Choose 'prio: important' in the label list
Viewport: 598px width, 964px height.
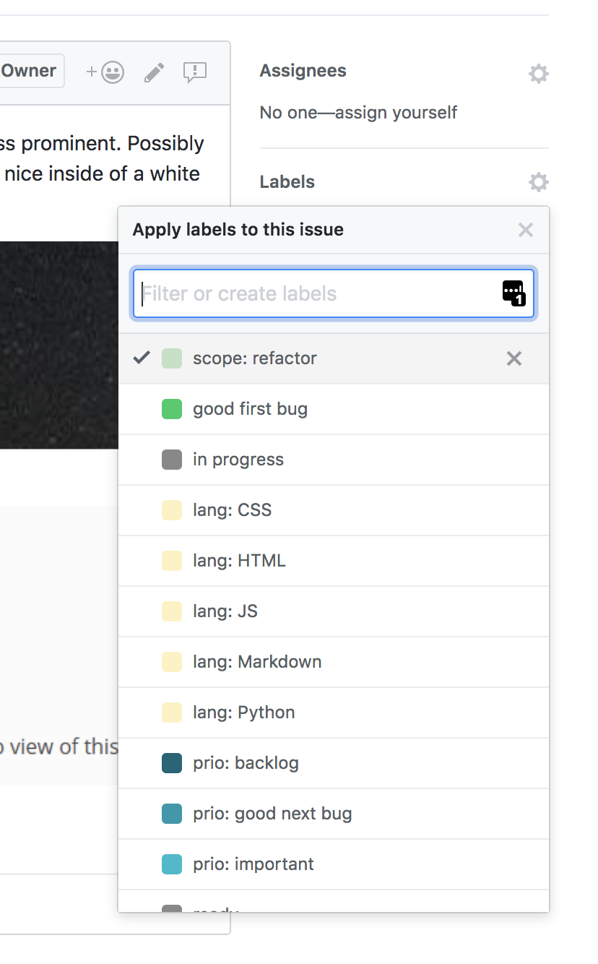click(x=253, y=864)
